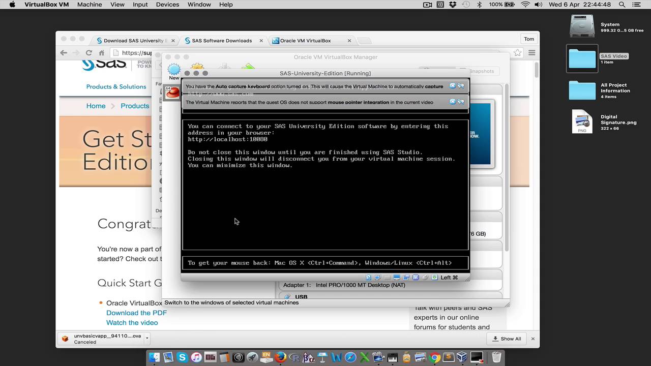Screen dimensions: 651x366
Task: Open Download the PDF link
Action: (136, 313)
